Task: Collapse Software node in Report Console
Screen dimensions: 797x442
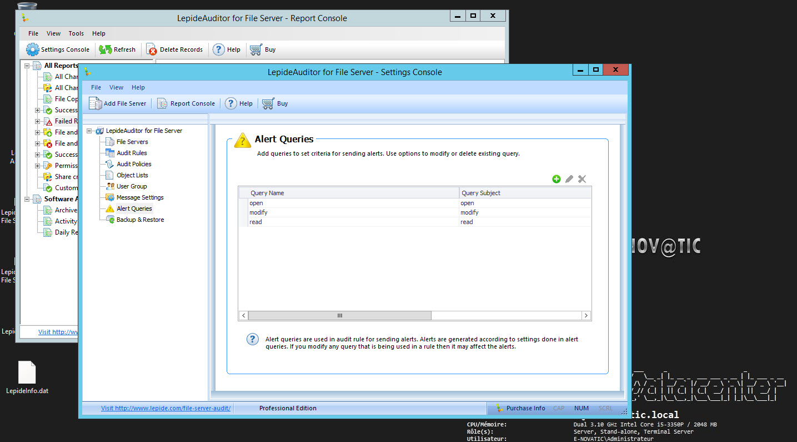Action: (27, 199)
